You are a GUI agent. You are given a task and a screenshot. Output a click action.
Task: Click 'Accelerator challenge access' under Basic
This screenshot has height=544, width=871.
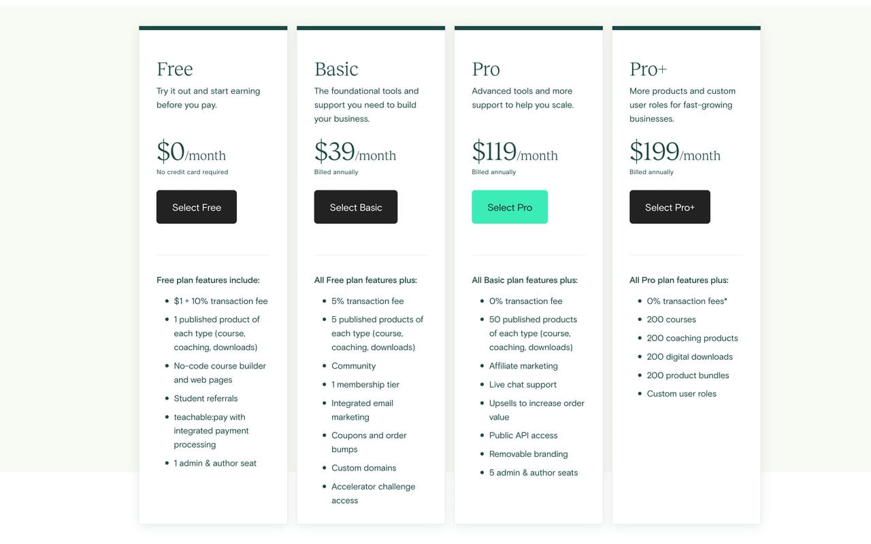(x=374, y=493)
